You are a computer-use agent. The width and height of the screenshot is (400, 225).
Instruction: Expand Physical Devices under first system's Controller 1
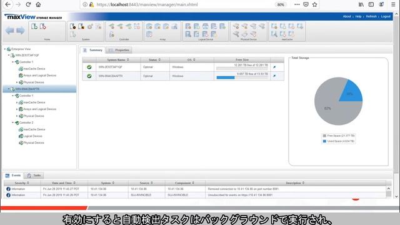pos(17,82)
